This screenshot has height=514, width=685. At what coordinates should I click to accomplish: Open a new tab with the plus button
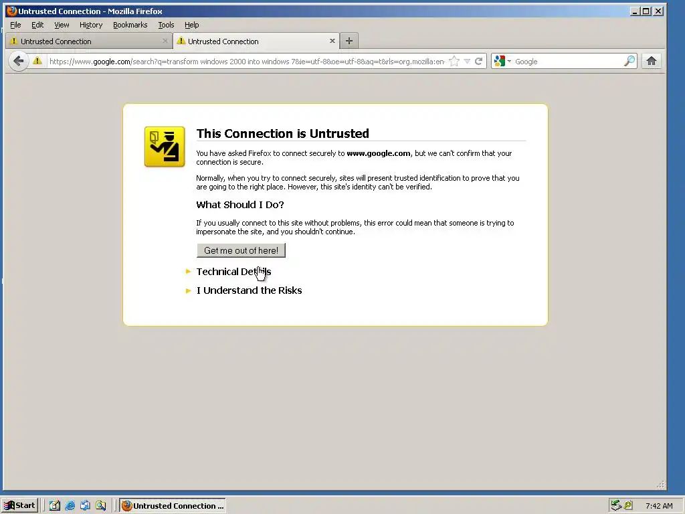pyautogui.click(x=349, y=41)
